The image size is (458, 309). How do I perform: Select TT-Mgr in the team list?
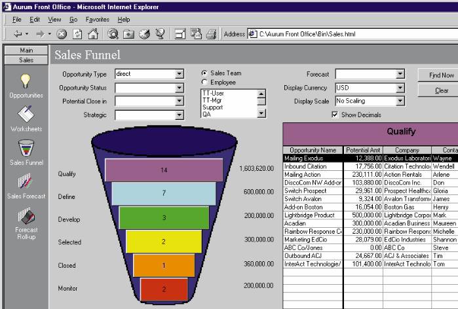click(212, 100)
